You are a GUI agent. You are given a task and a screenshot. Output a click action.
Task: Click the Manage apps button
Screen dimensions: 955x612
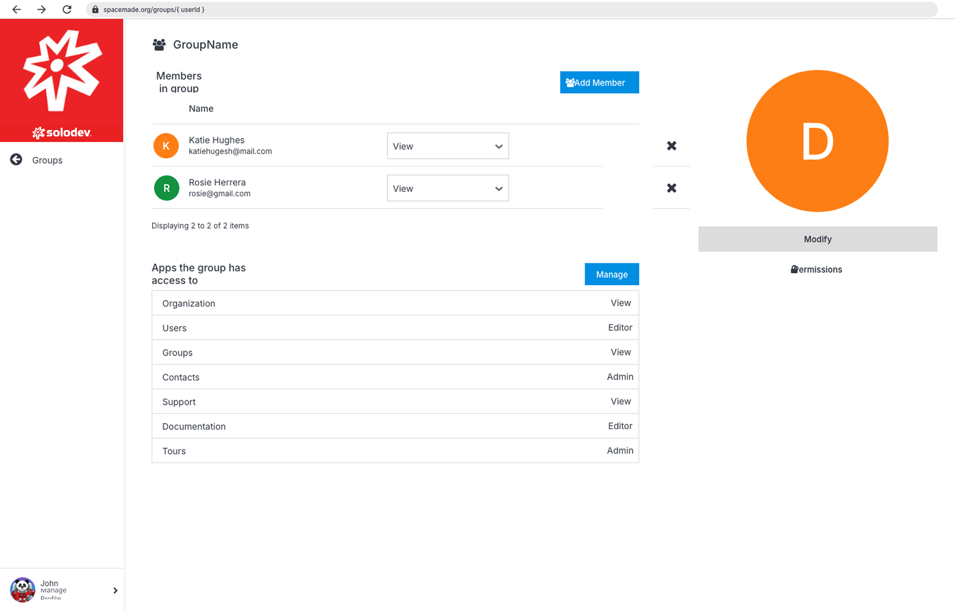(611, 274)
